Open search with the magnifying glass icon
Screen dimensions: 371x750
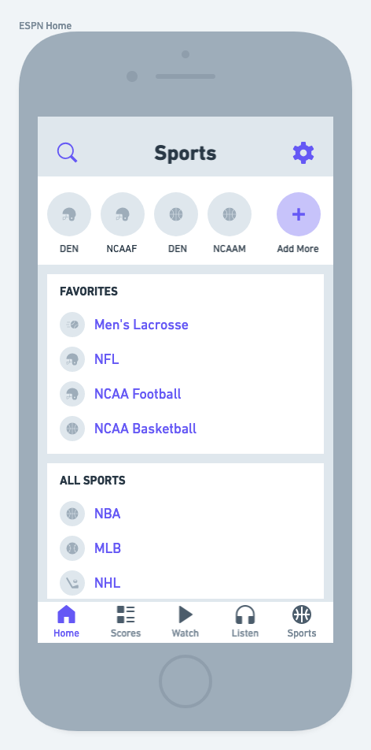68,153
